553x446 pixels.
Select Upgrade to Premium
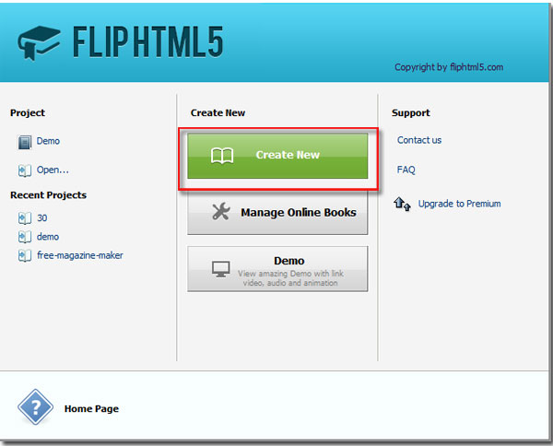pyautogui.click(x=459, y=204)
